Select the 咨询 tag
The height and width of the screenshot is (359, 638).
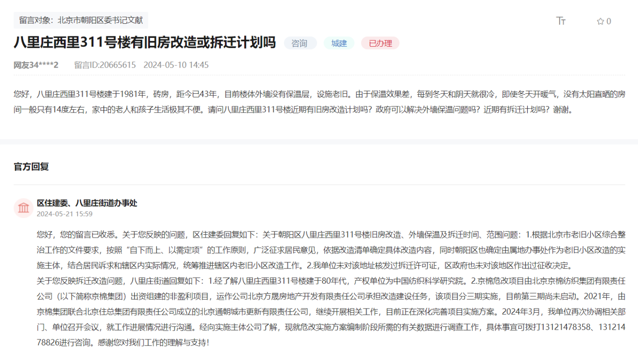pos(300,43)
